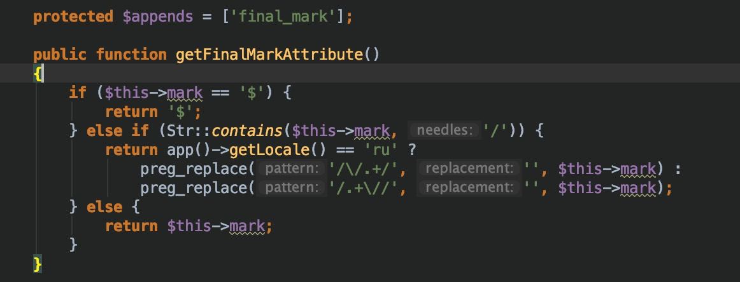Image resolution: width=740 pixels, height=282 pixels.
Task: Place cursor in getFinalMarkAttribute method name
Action: point(269,55)
